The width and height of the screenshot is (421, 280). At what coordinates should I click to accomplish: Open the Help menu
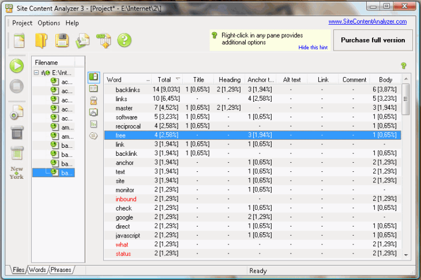[x=72, y=23]
